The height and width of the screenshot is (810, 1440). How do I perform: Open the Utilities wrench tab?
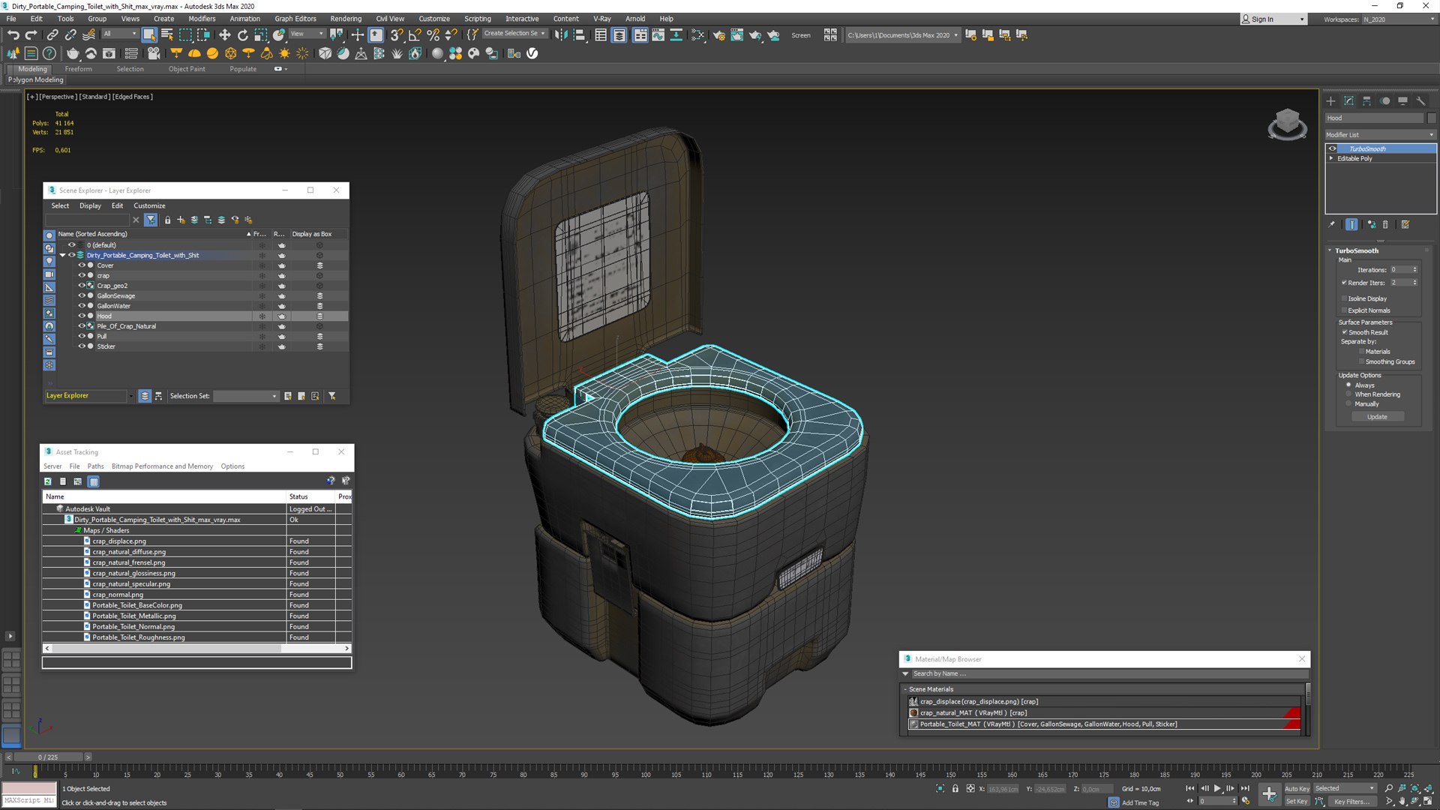[1420, 100]
